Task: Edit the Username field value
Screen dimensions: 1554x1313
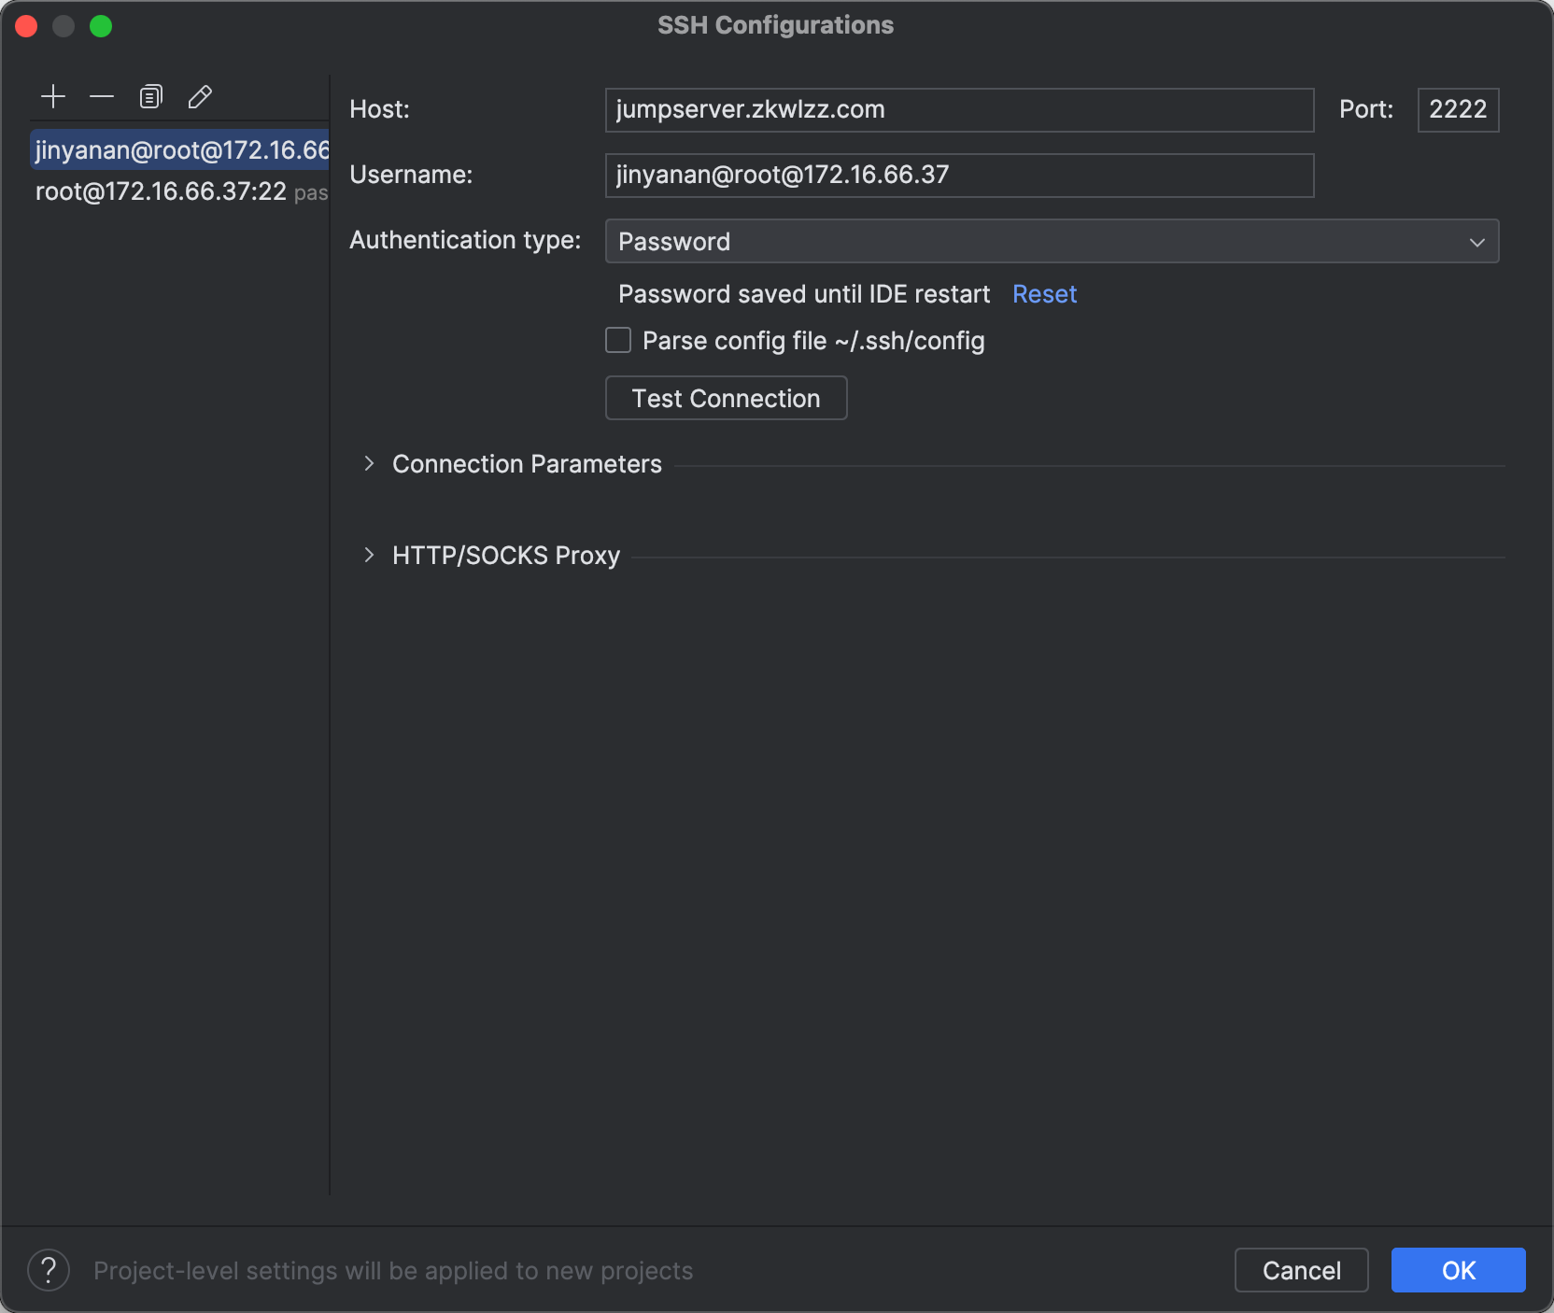Action: tap(959, 175)
